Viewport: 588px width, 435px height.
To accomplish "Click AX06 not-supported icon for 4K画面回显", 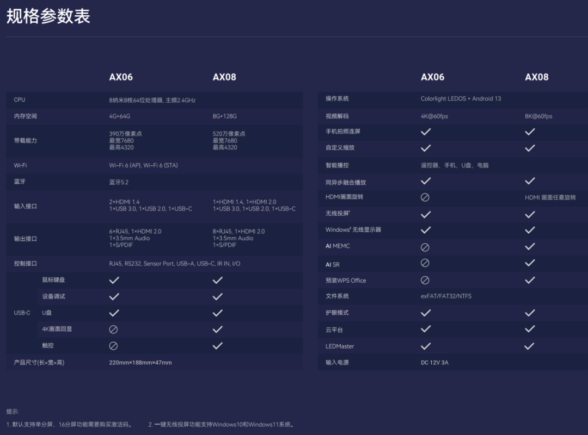I will point(114,330).
